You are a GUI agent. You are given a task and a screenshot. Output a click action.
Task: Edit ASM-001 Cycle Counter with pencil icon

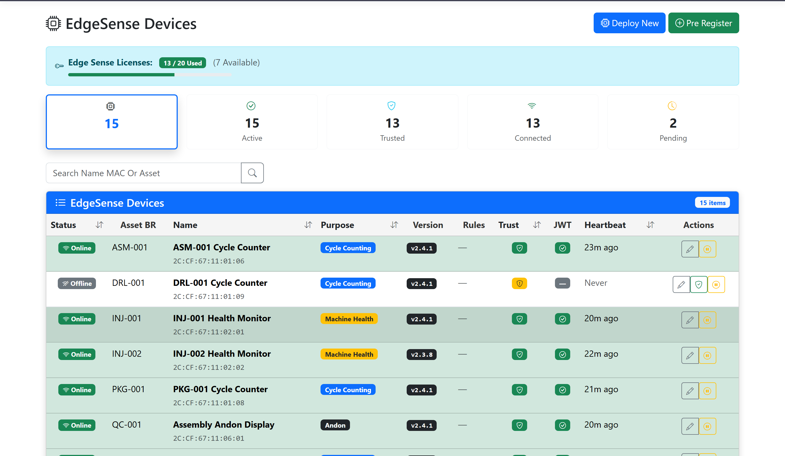[690, 249]
